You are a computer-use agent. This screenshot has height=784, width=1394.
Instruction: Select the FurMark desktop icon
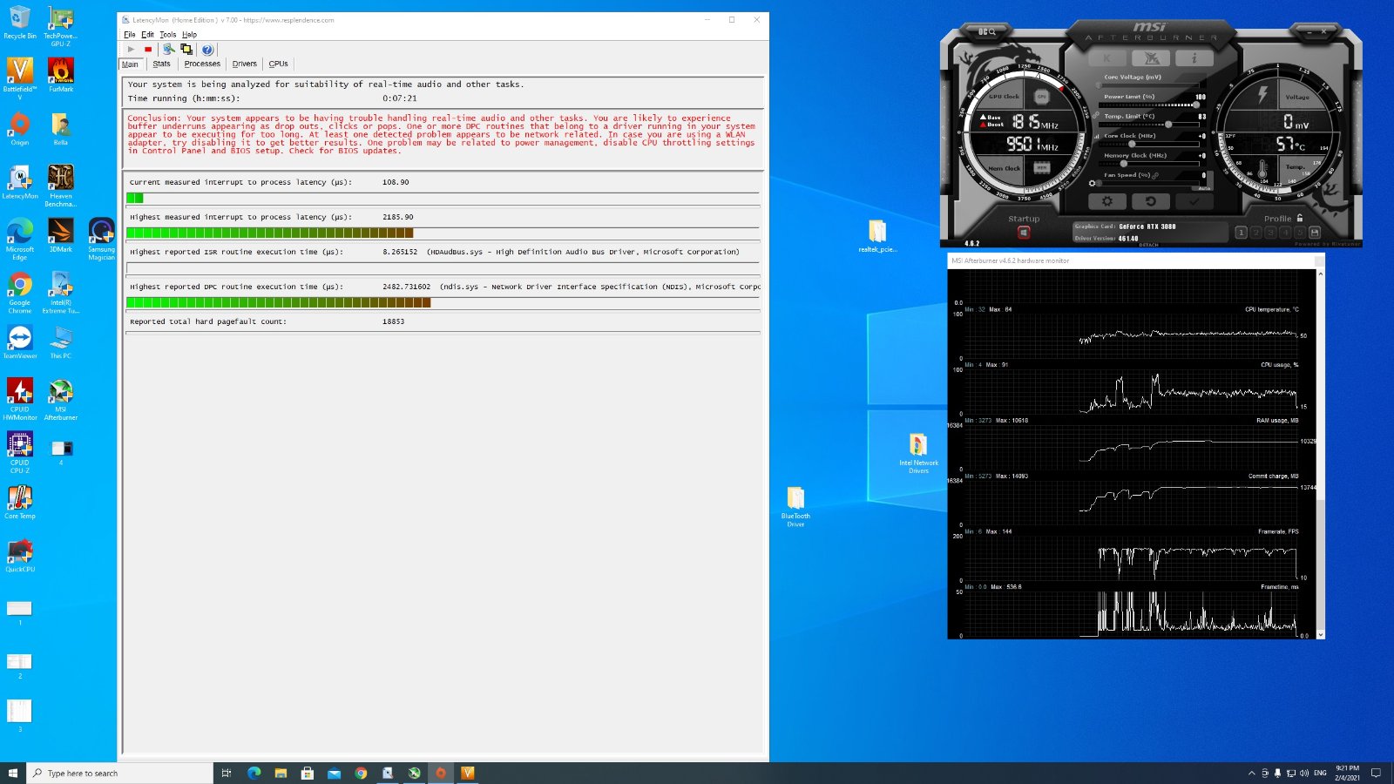point(61,75)
